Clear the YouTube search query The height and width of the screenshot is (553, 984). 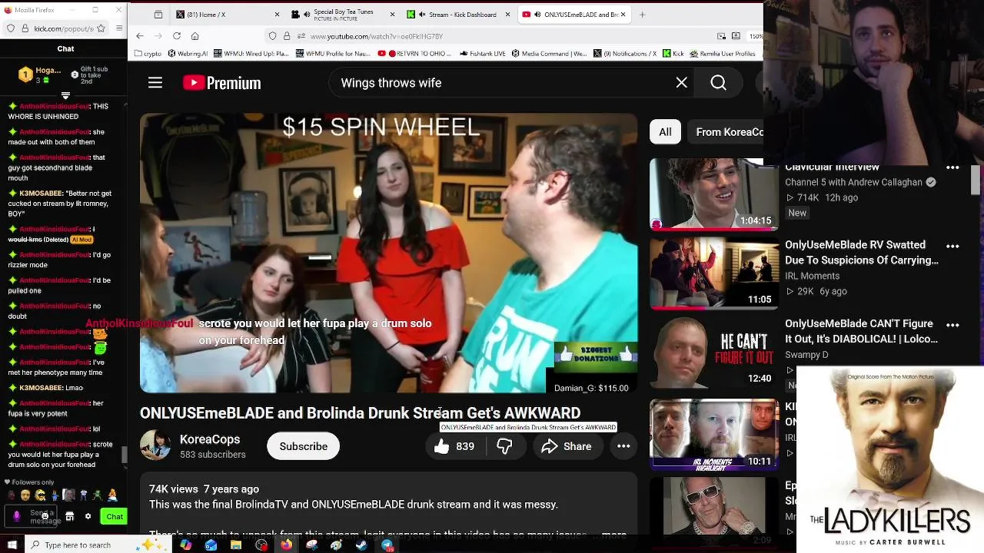click(x=681, y=83)
